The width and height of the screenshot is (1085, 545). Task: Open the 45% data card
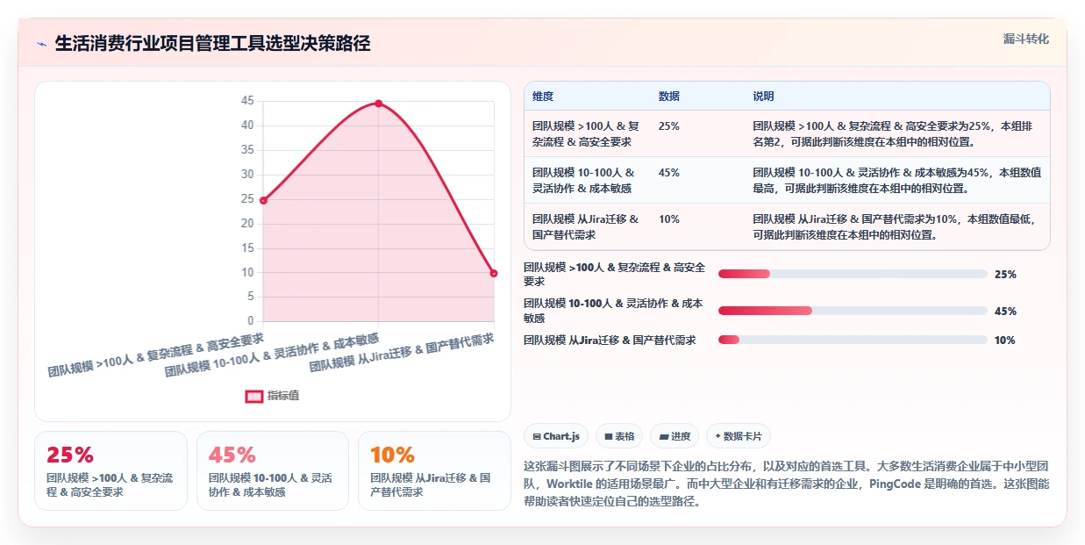273,470
